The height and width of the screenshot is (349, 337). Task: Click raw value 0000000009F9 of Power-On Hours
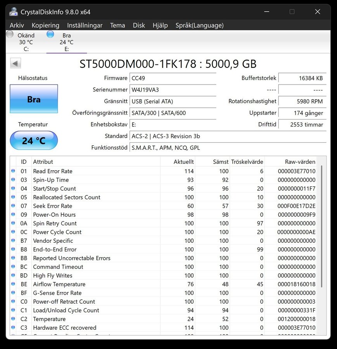tap(297, 214)
